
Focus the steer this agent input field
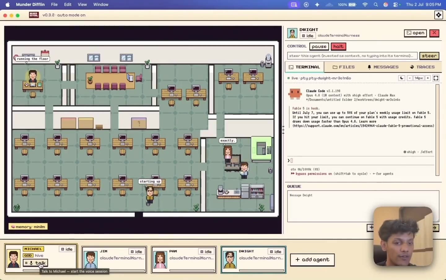(x=352, y=56)
